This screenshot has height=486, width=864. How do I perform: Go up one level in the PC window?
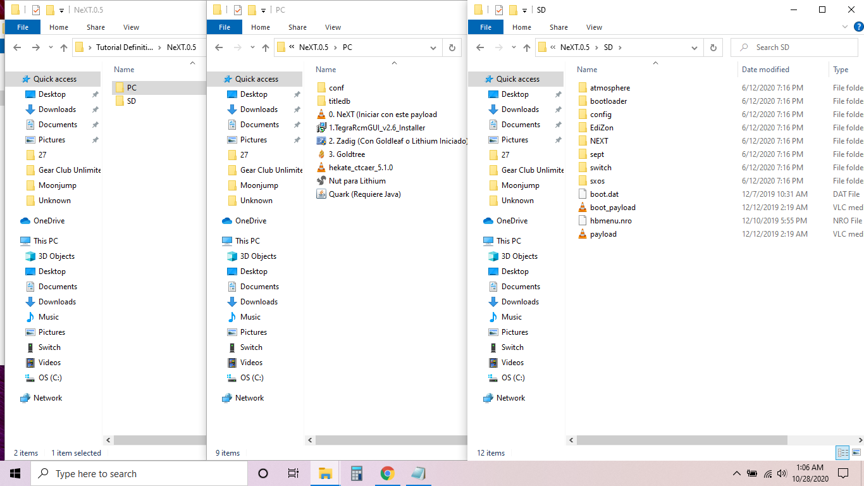[x=265, y=47]
